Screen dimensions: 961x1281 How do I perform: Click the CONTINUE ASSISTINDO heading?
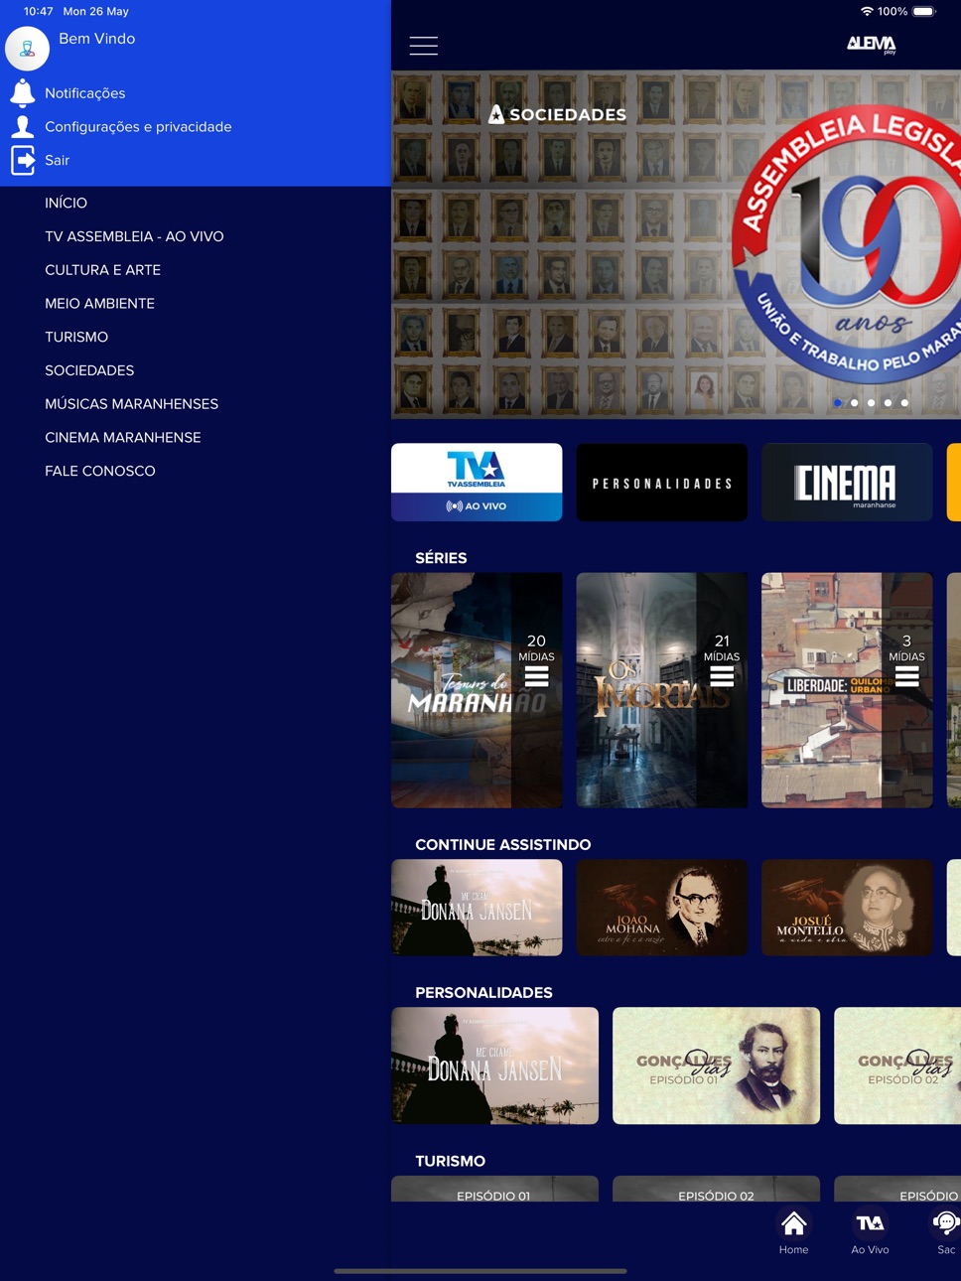point(502,845)
